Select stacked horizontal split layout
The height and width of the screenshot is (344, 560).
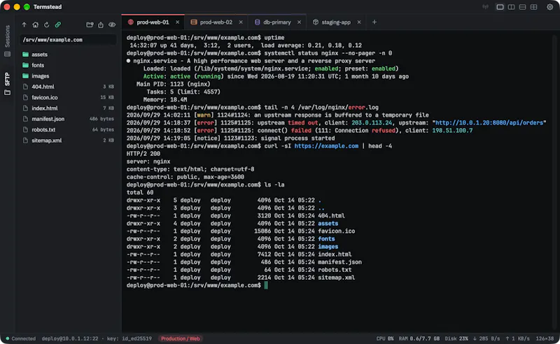point(522,7)
